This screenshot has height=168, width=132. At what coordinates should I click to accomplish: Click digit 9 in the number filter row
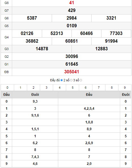coord(125,88)
